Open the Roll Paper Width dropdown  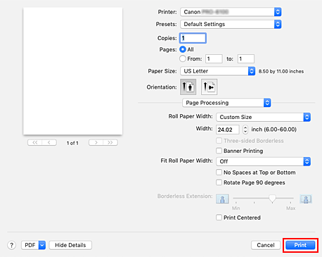[264, 117]
